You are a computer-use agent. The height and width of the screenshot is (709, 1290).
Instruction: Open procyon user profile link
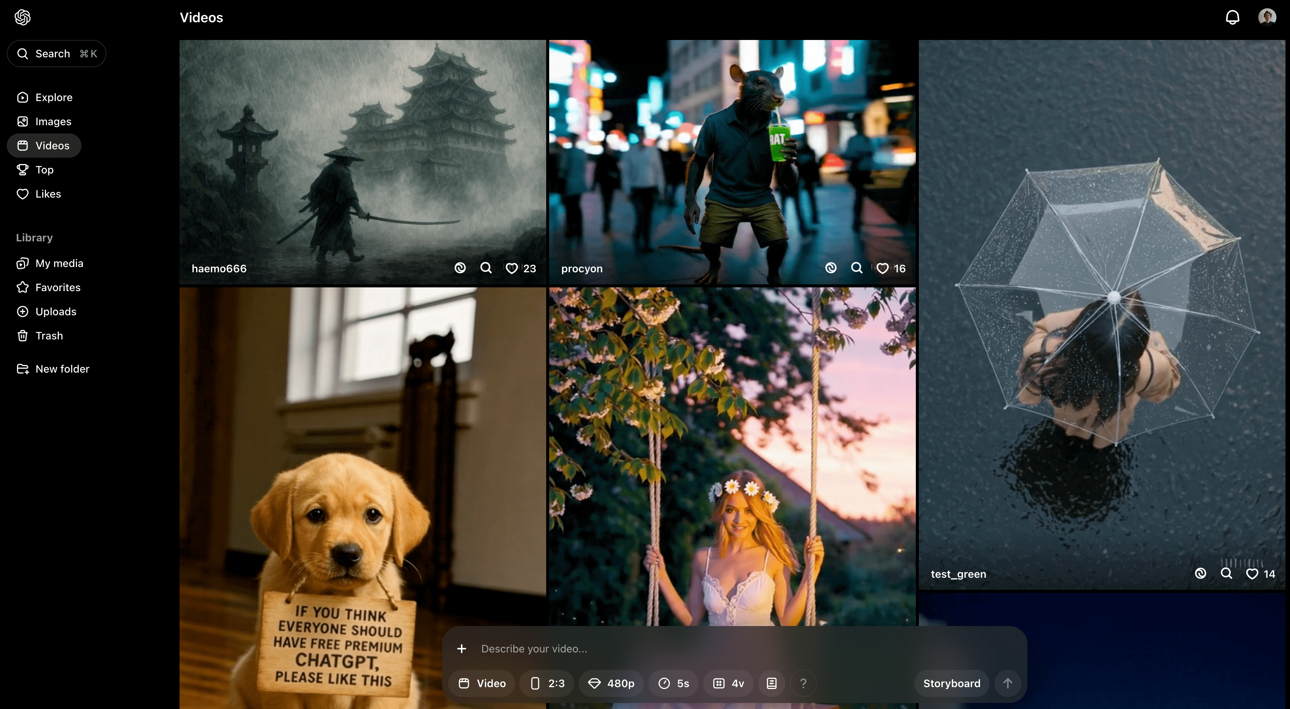click(582, 269)
